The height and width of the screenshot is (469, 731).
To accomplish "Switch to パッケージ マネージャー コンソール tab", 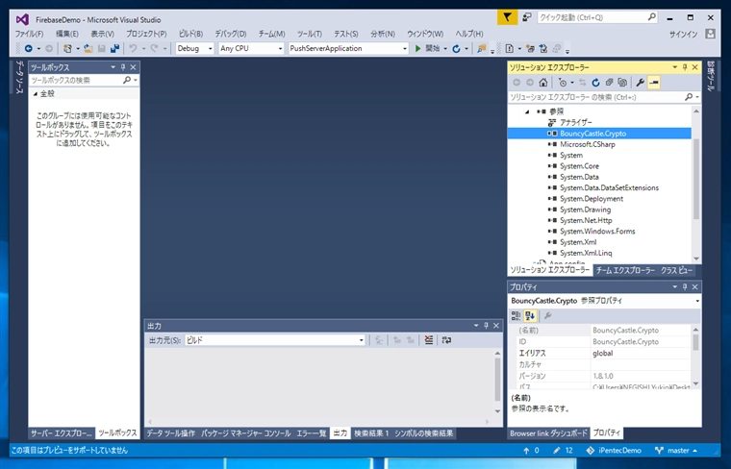I will pyautogui.click(x=245, y=433).
